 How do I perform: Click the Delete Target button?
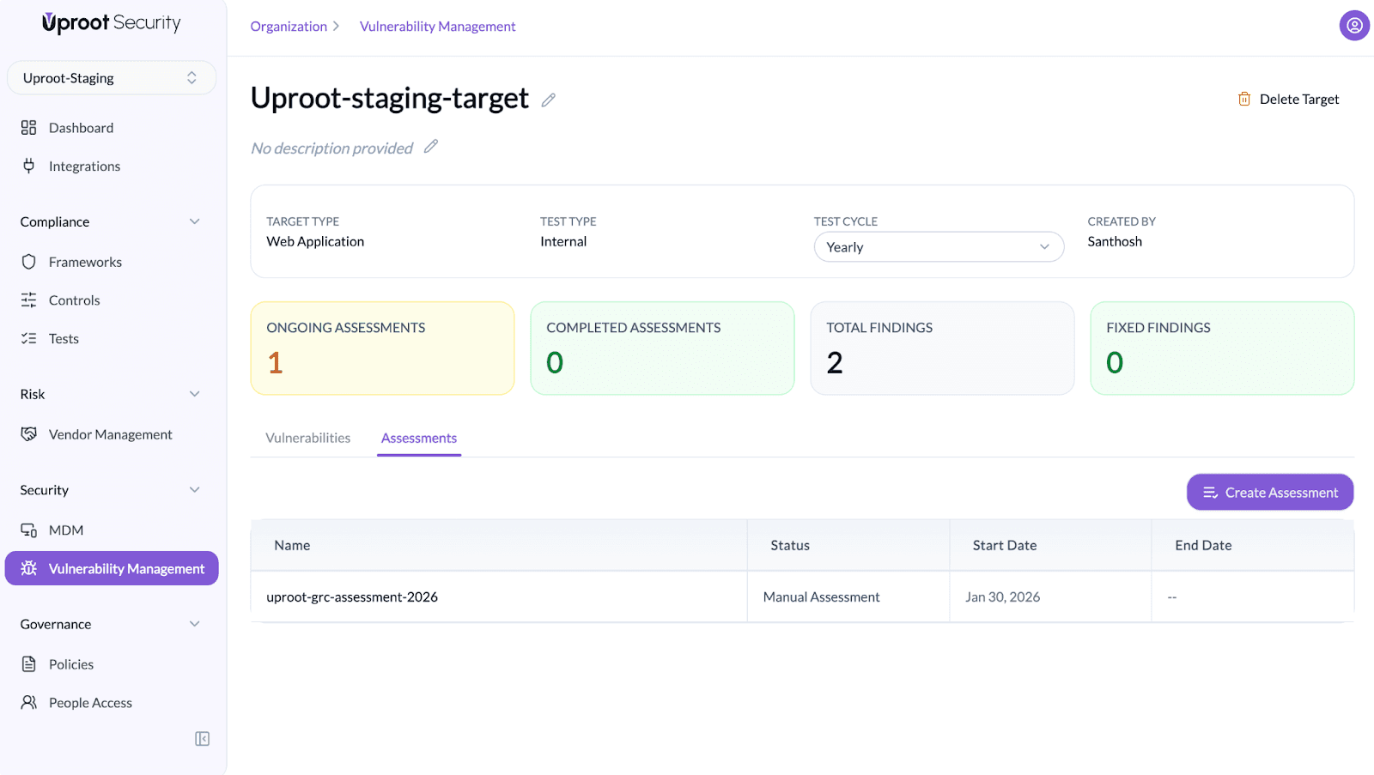(x=1288, y=100)
